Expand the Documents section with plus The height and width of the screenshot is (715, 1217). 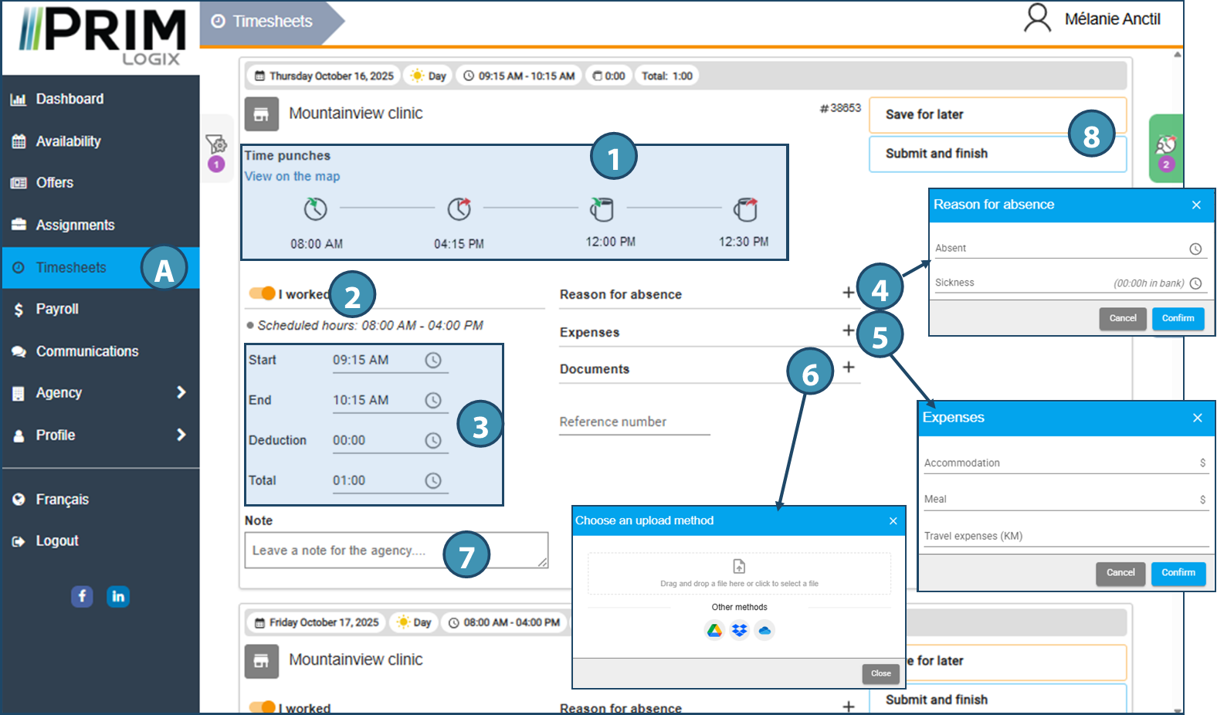coord(848,368)
